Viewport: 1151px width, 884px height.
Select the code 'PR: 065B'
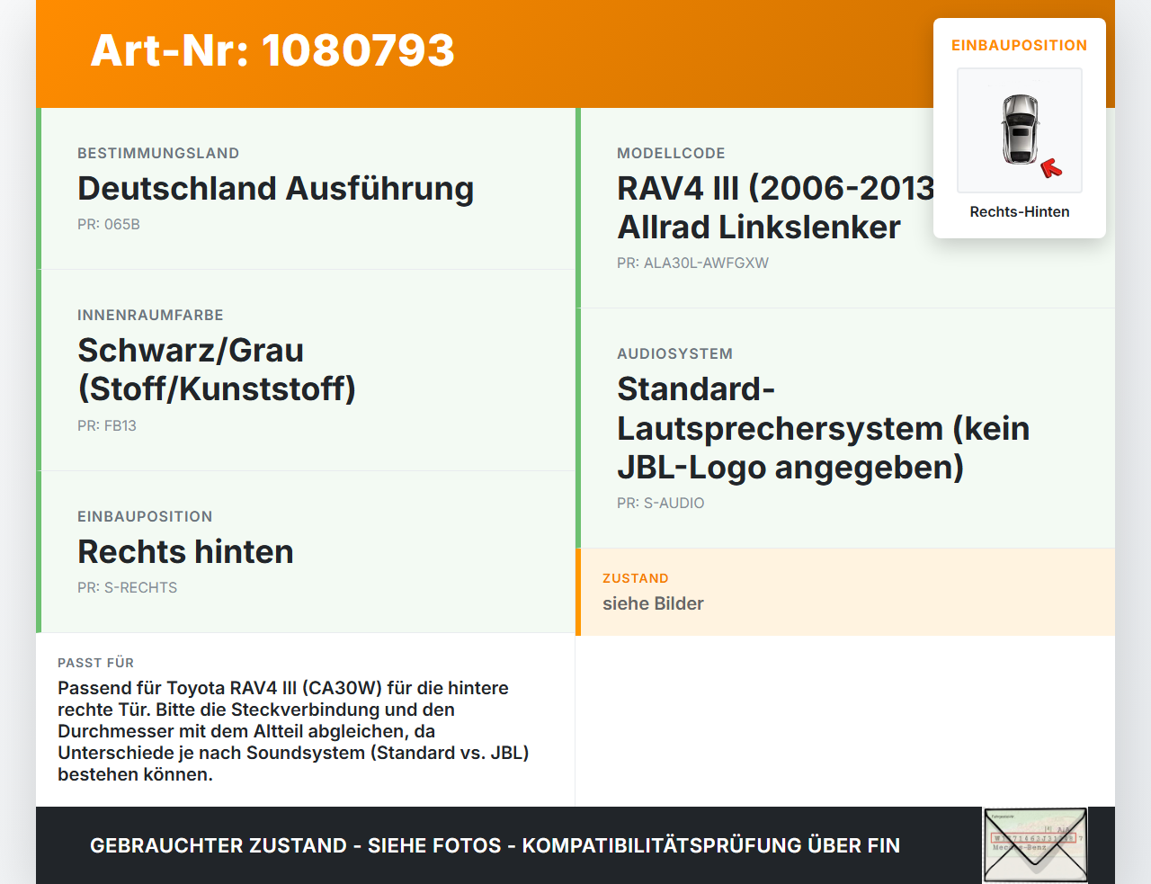pyautogui.click(x=109, y=225)
